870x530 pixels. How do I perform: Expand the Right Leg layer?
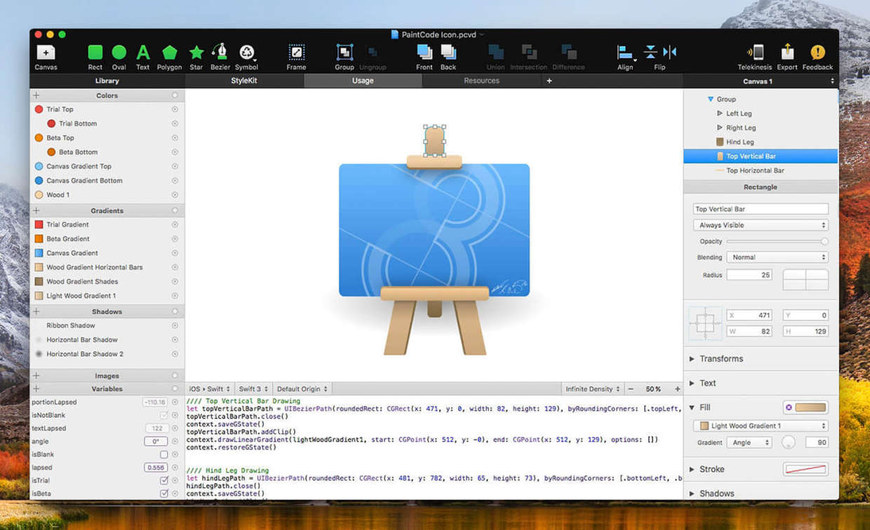tap(720, 128)
